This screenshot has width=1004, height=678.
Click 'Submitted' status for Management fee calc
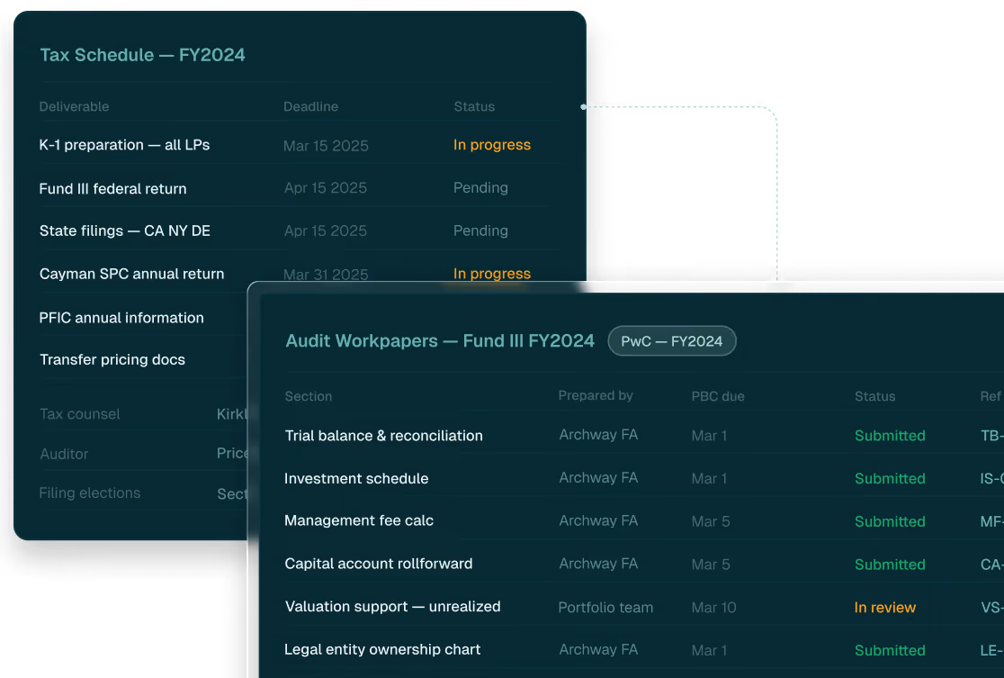(x=890, y=521)
